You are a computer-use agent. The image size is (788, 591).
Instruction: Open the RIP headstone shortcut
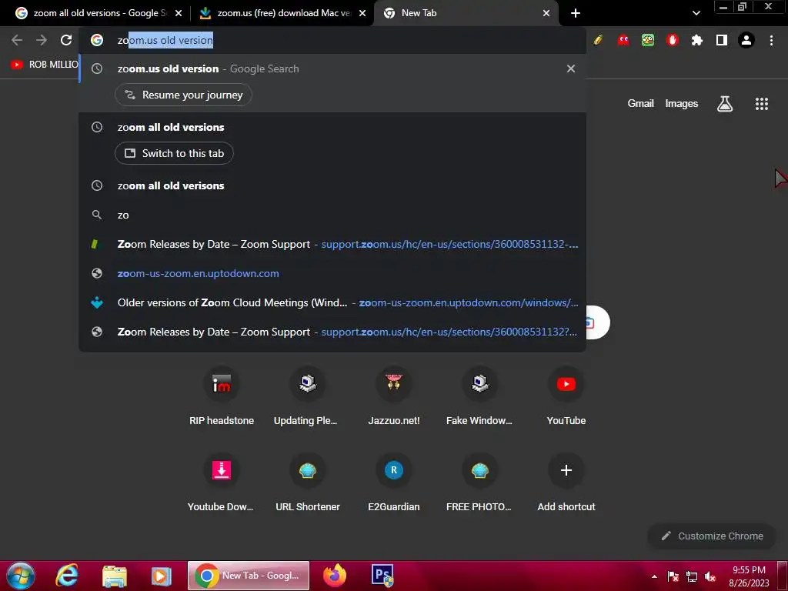click(x=222, y=397)
